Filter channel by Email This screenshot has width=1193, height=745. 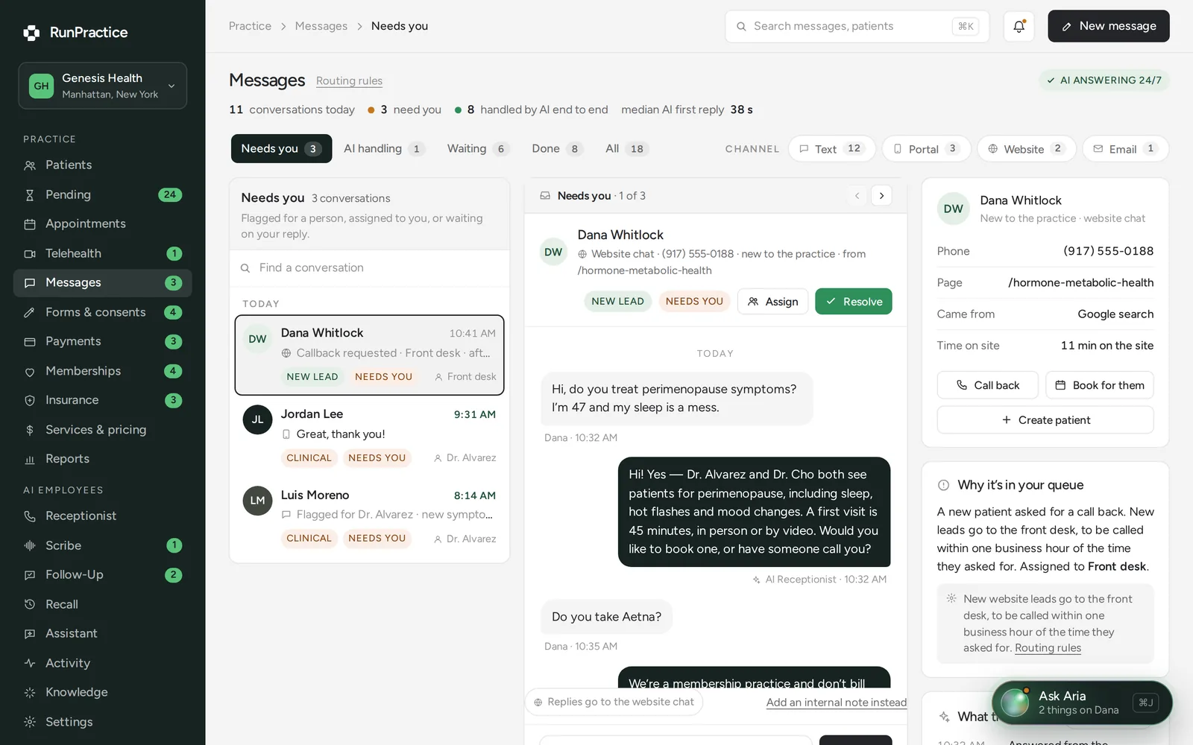click(x=1125, y=149)
